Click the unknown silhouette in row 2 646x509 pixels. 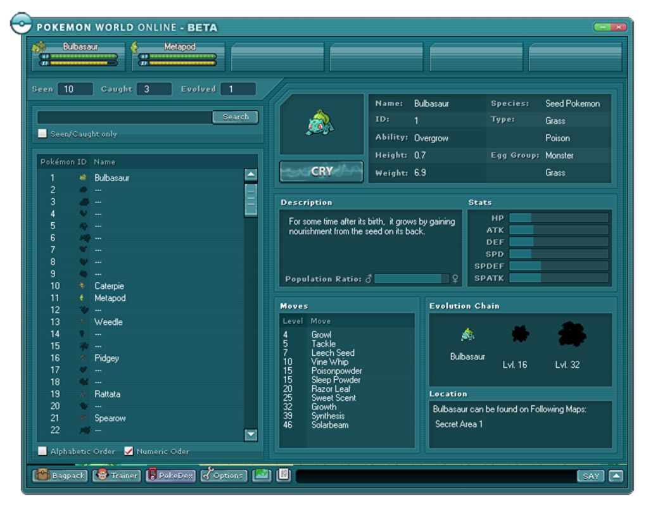pos(83,189)
